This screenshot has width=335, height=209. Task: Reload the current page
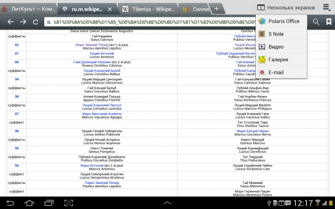pos(36,22)
